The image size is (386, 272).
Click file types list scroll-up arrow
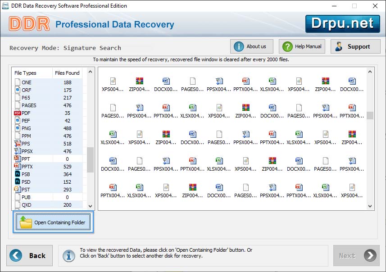pyautogui.click(x=91, y=72)
